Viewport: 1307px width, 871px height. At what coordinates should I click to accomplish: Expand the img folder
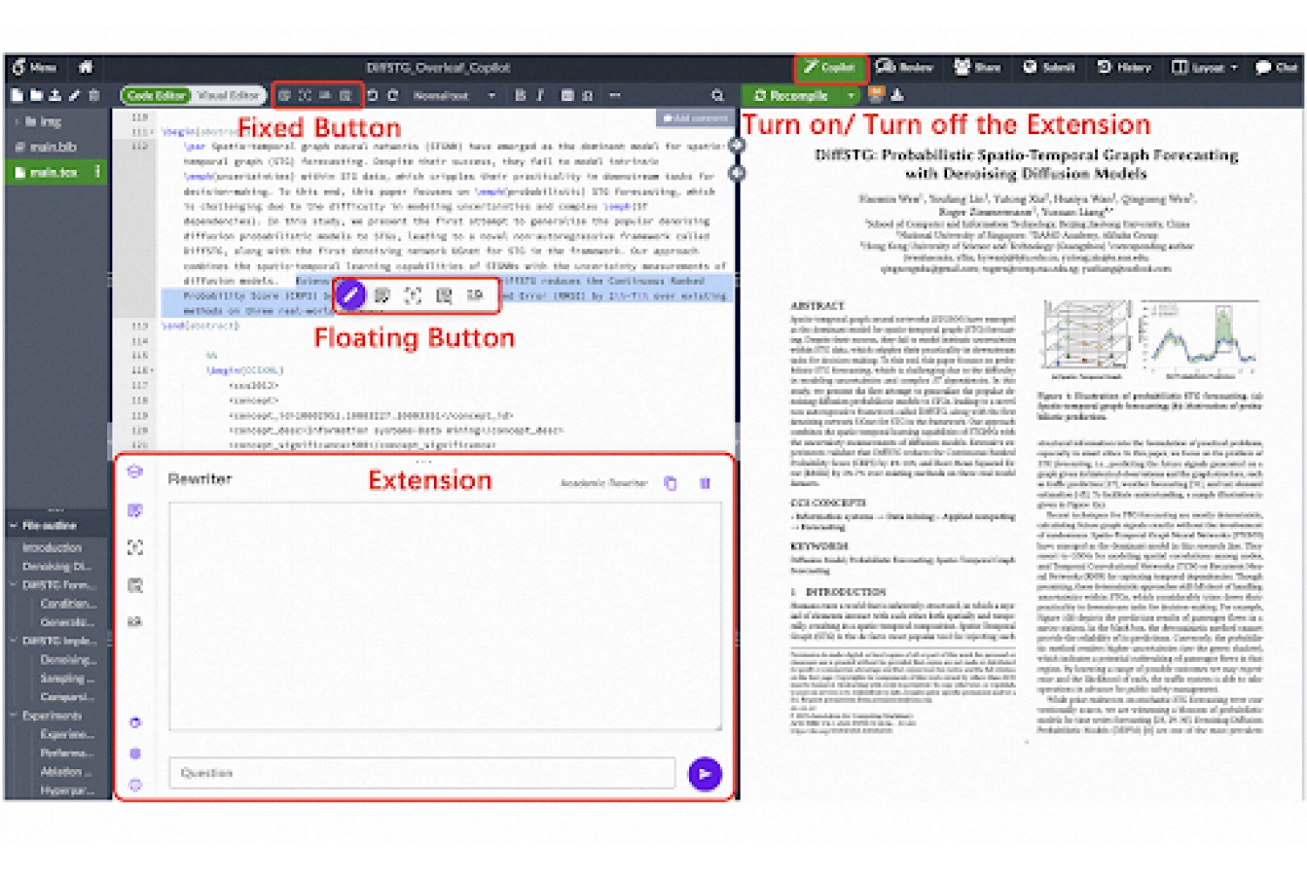pyautogui.click(x=19, y=122)
